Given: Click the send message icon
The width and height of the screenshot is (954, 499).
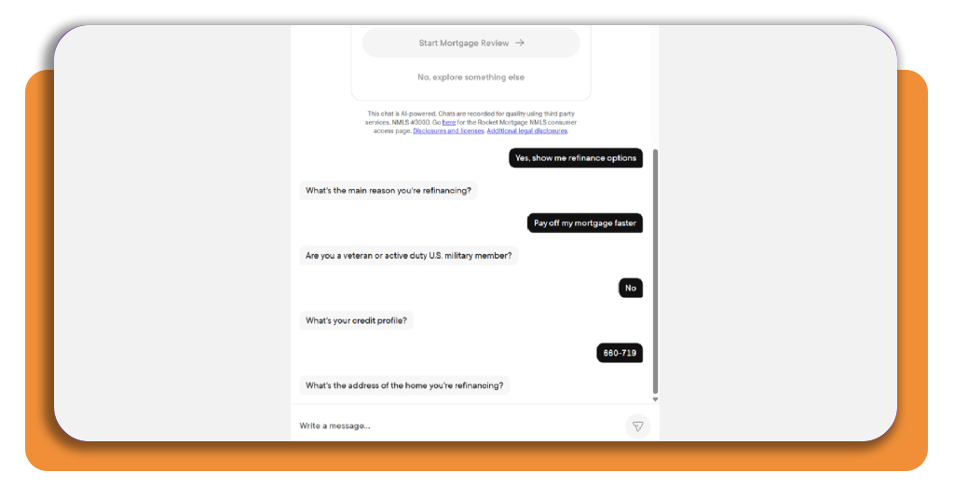Looking at the screenshot, I should click(x=637, y=426).
